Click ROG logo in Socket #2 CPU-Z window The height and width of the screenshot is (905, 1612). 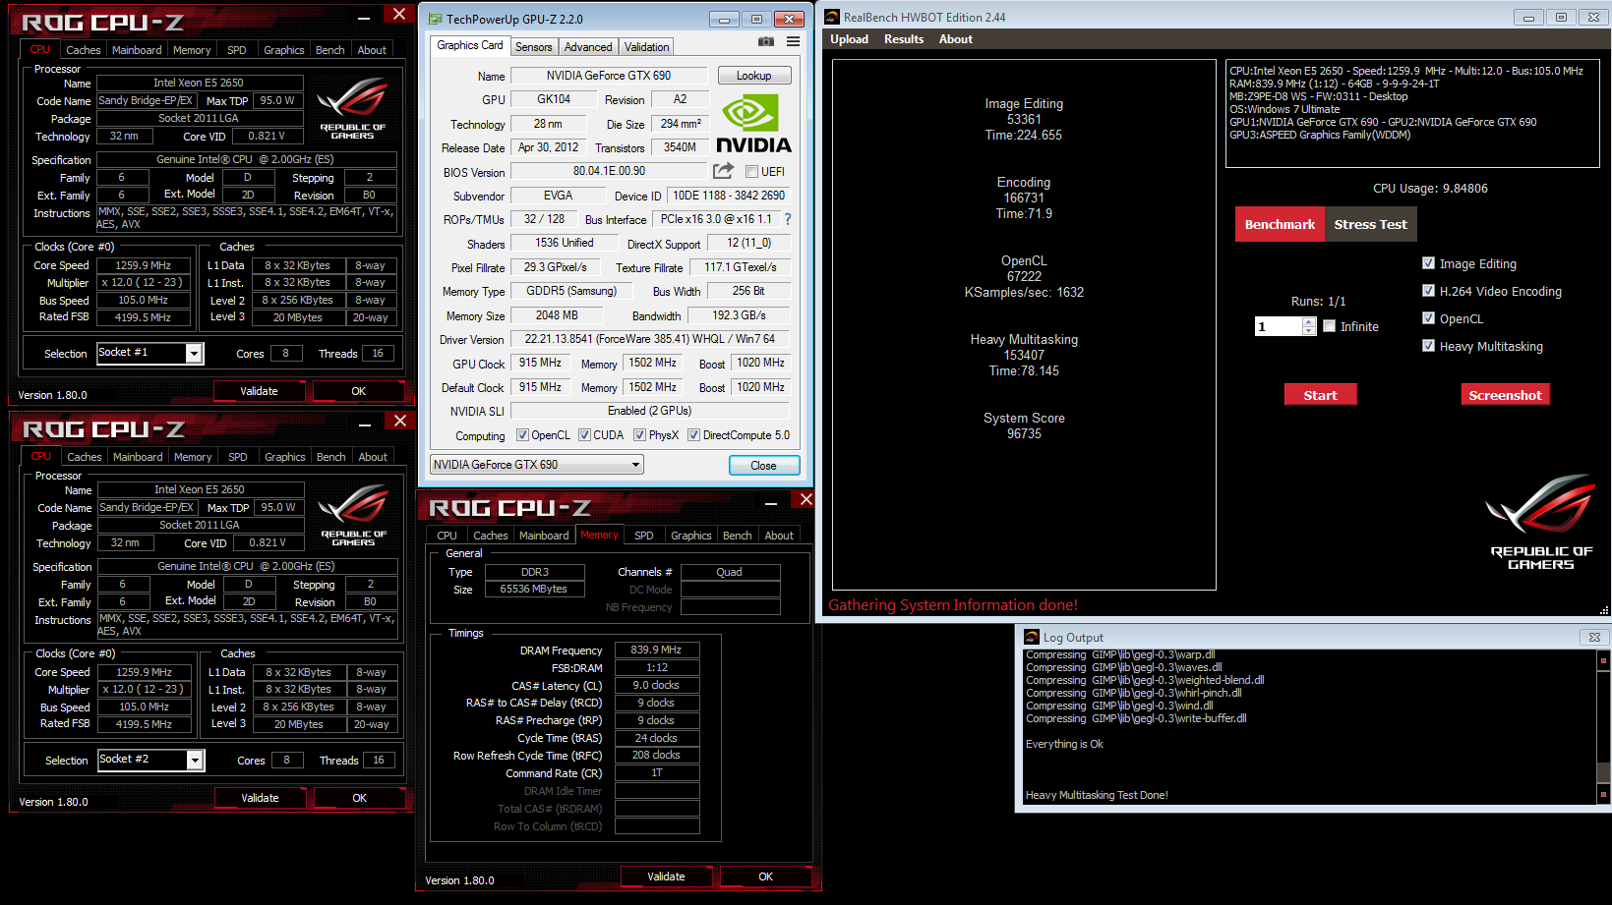point(353,515)
